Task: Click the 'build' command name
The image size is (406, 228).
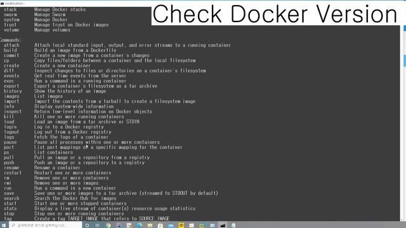Action: click(10, 51)
